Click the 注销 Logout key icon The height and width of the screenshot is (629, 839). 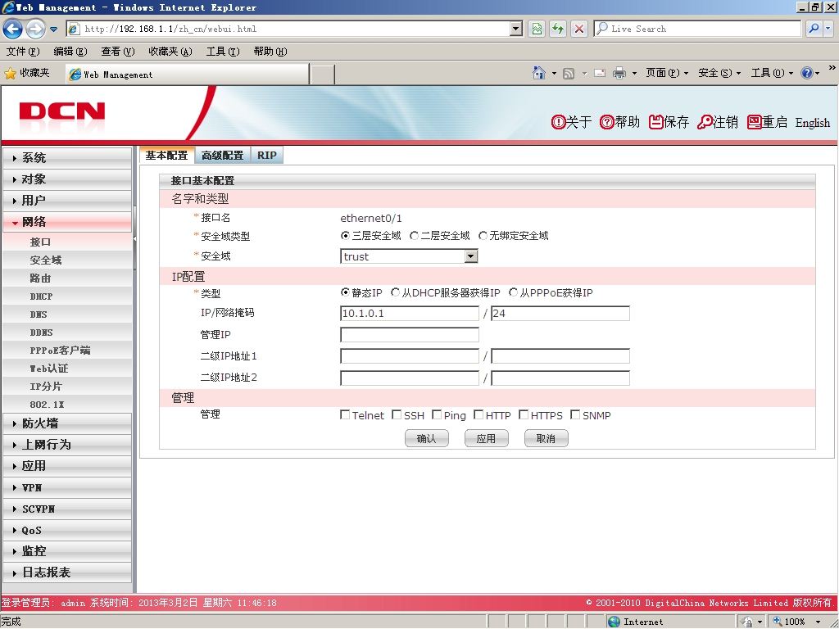pyautogui.click(x=705, y=123)
